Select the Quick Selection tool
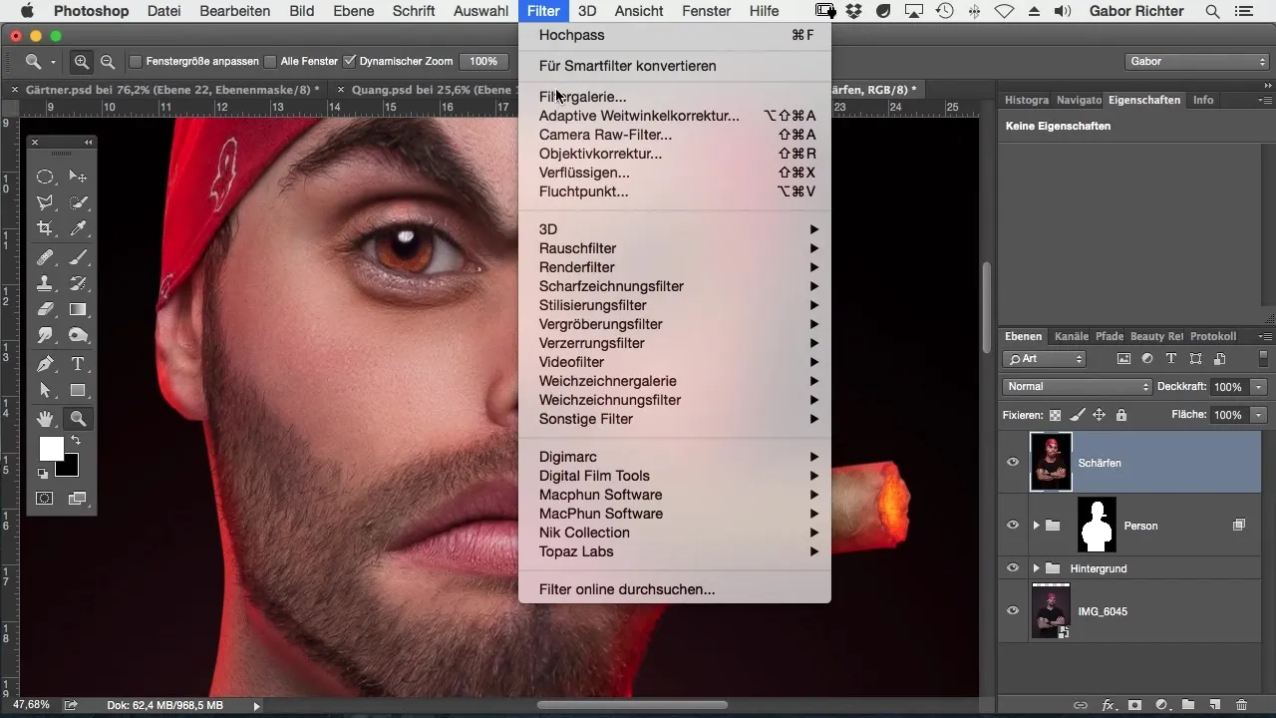 coord(78,202)
